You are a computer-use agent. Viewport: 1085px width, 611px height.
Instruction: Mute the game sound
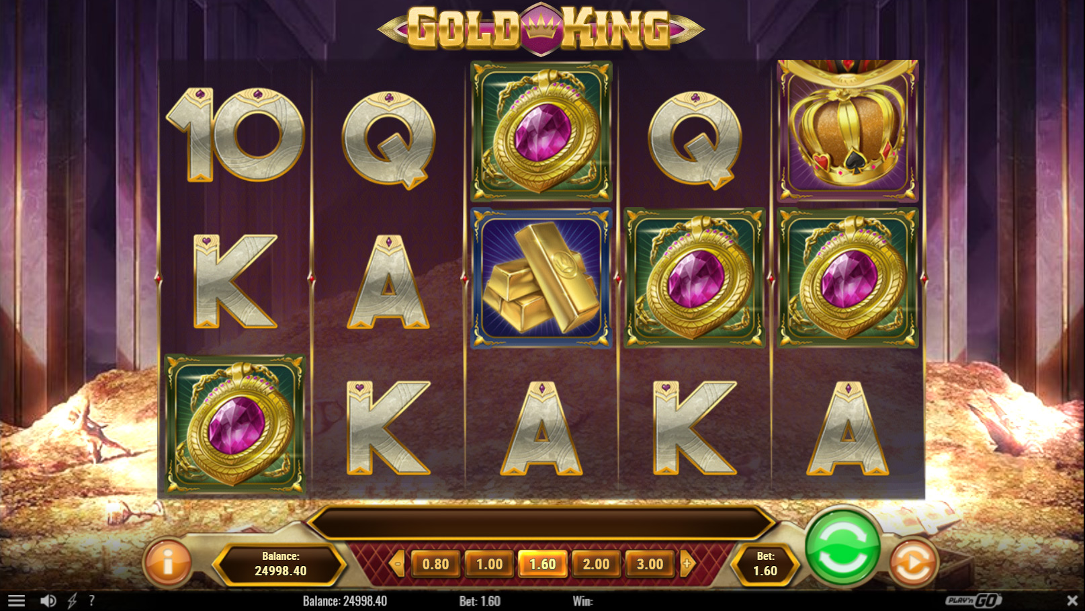tap(48, 601)
